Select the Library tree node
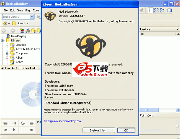The height and width of the screenshot is (139, 180). 16,41
